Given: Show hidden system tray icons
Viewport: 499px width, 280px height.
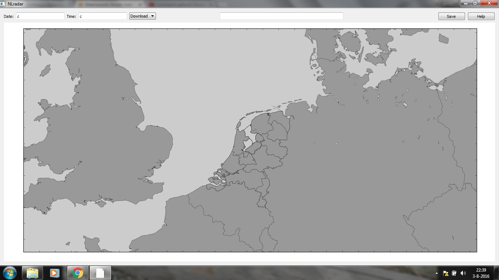Looking at the screenshot, I should point(437,273).
